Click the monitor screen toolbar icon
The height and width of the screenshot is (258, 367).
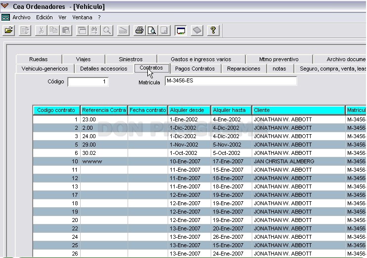[x=181, y=31]
